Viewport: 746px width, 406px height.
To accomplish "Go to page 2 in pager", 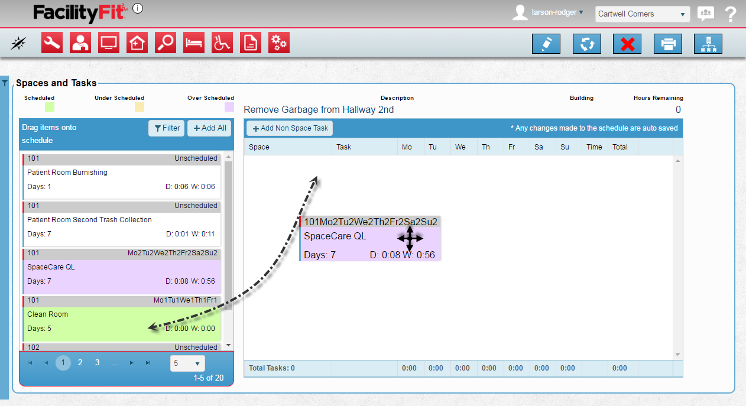I will [80, 362].
